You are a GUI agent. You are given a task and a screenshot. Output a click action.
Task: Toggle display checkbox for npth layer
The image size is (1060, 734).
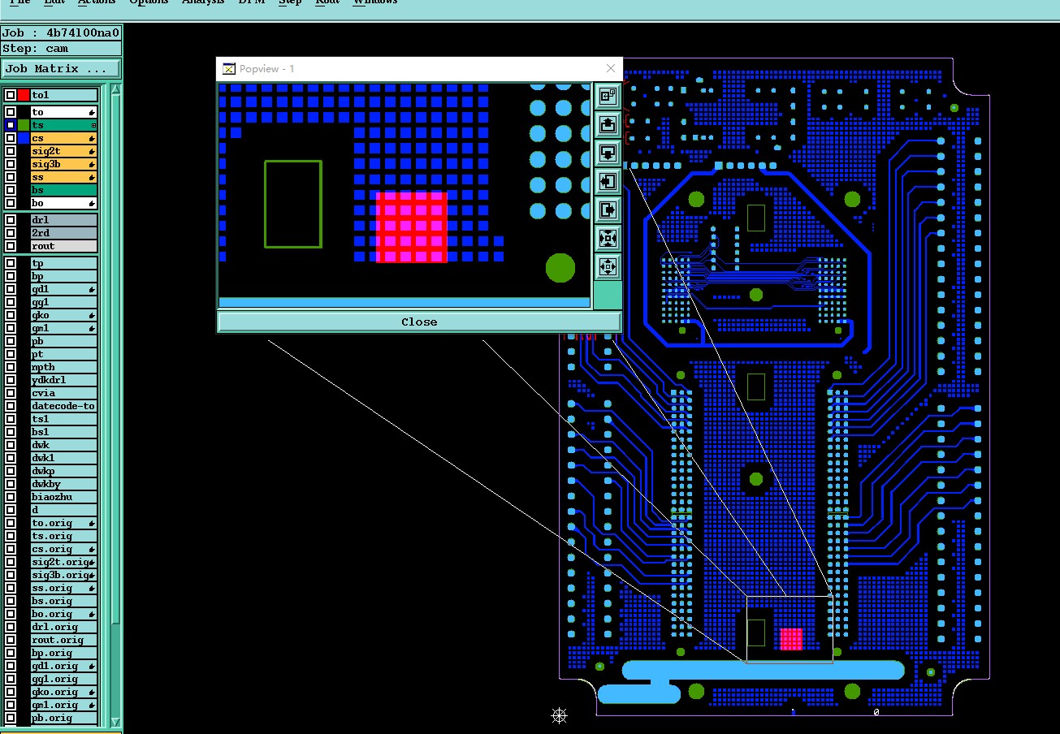point(11,367)
